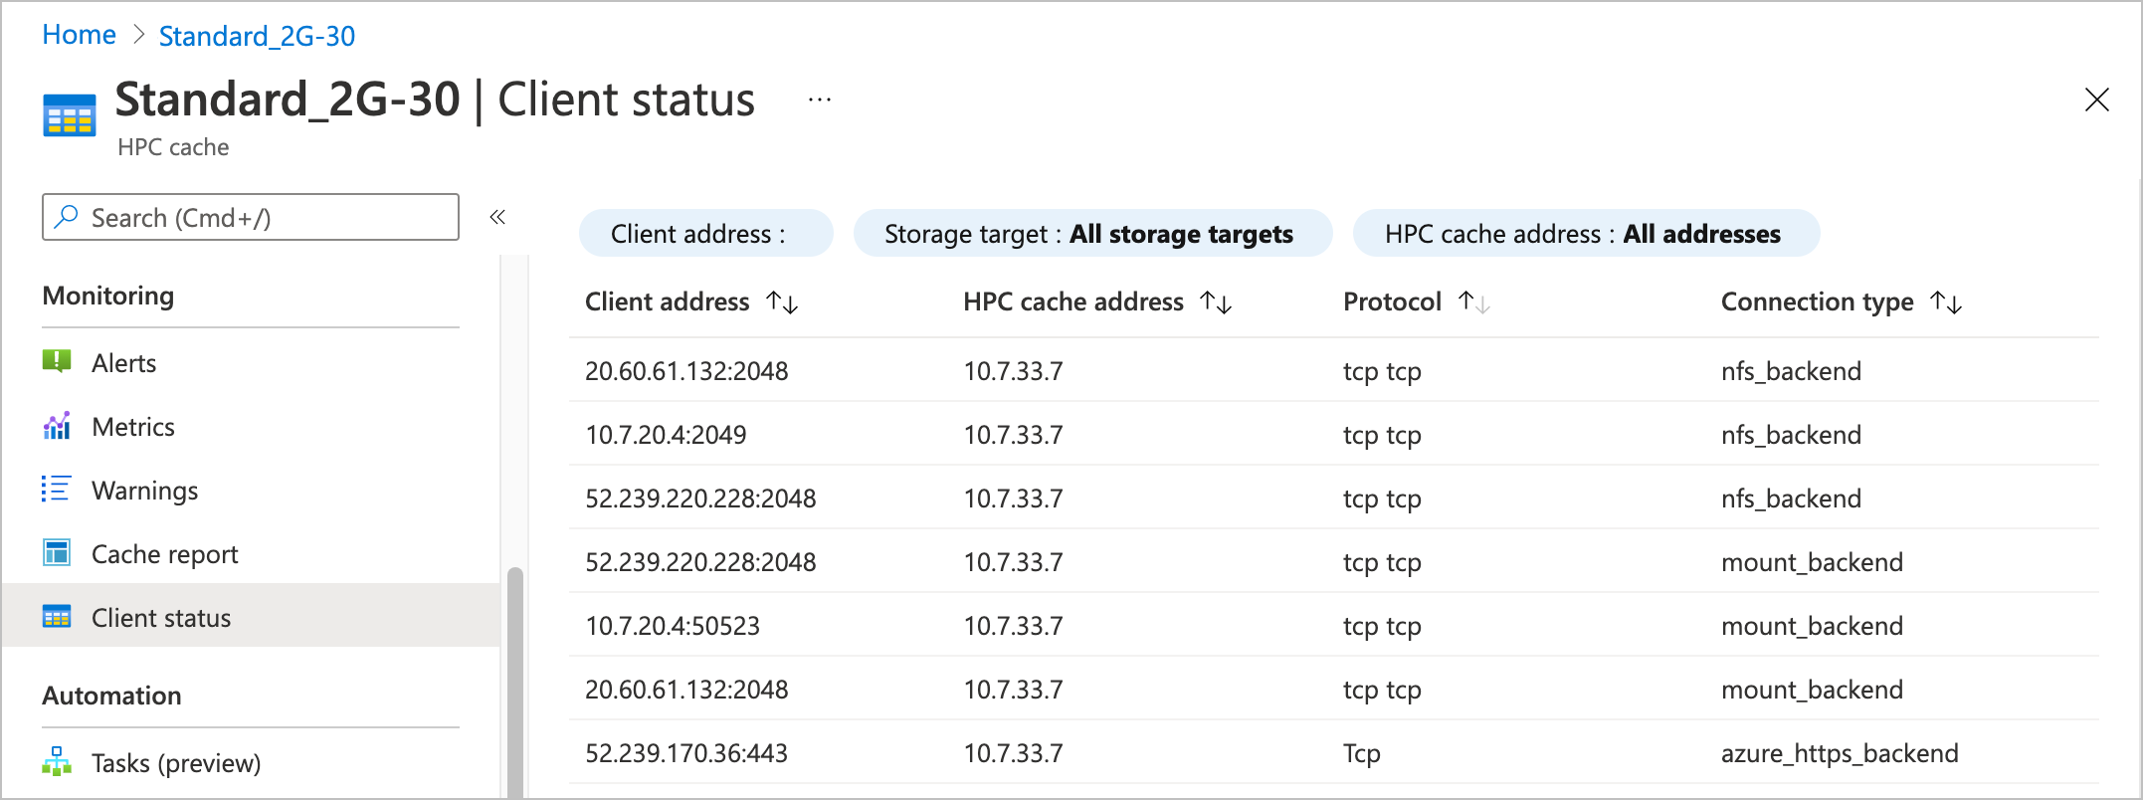Image resolution: width=2143 pixels, height=800 pixels.
Task: Click the Tasks (preview) icon
Action: tap(57, 762)
